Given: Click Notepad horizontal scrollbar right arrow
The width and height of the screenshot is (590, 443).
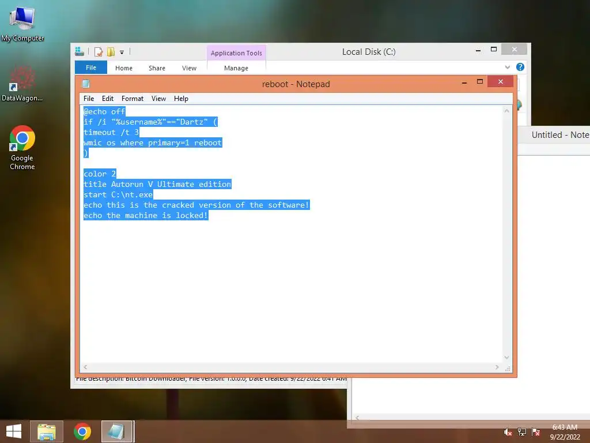Looking at the screenshot, I should (x=497, y=367).
